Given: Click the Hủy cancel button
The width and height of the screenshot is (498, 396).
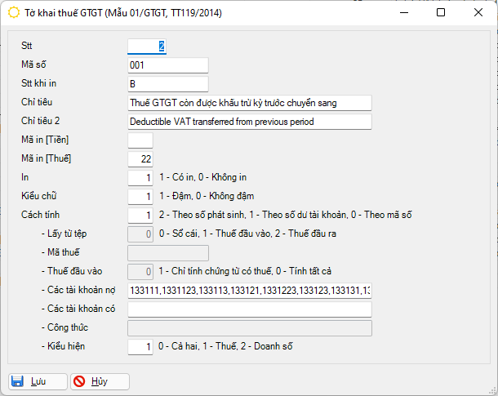Looking at the screenshot, I should click(x=100, y=381).
